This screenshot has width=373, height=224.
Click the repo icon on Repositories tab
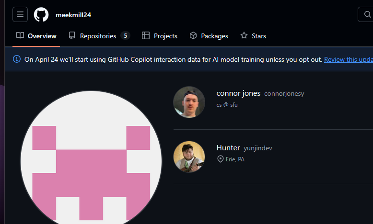(72, 35)
